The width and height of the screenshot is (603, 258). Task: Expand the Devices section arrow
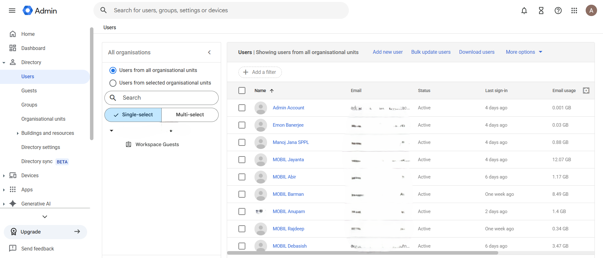tap(4, 176)
